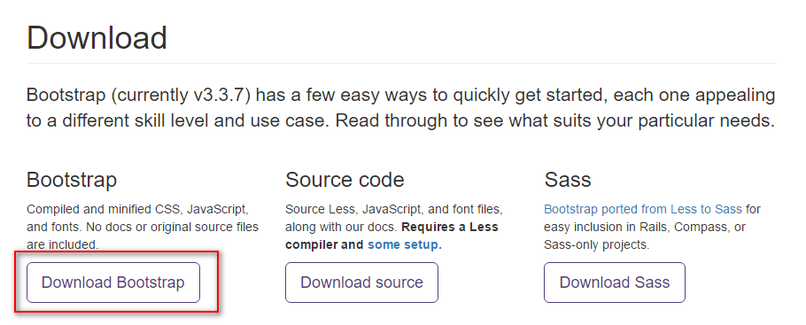Click the "v3.3.7" version text

click(x=221, y=95)
